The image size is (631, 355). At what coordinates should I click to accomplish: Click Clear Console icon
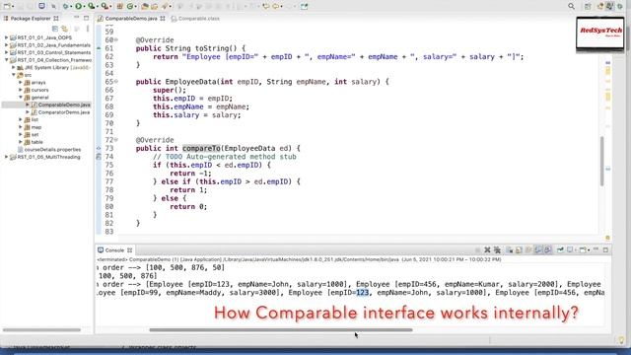pyautogui.click(x=510, y=249)
